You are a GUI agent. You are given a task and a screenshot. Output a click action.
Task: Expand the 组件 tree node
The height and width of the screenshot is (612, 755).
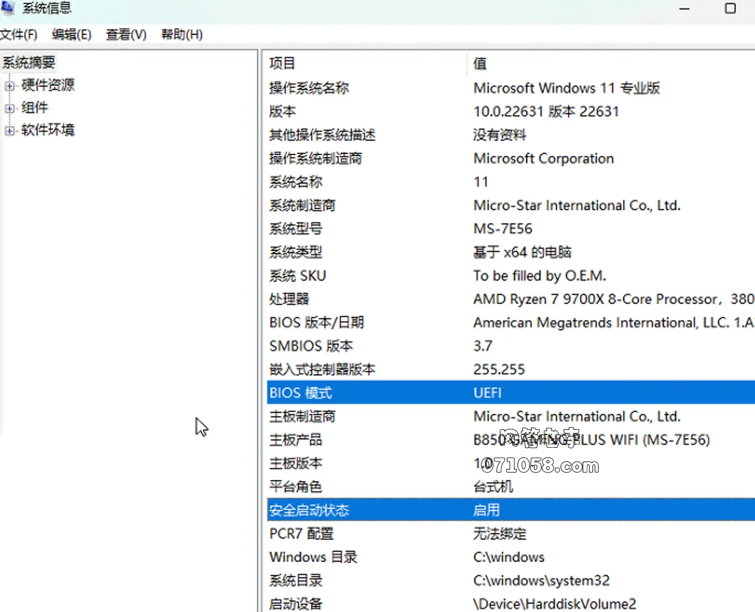click(x=9, y=109)
